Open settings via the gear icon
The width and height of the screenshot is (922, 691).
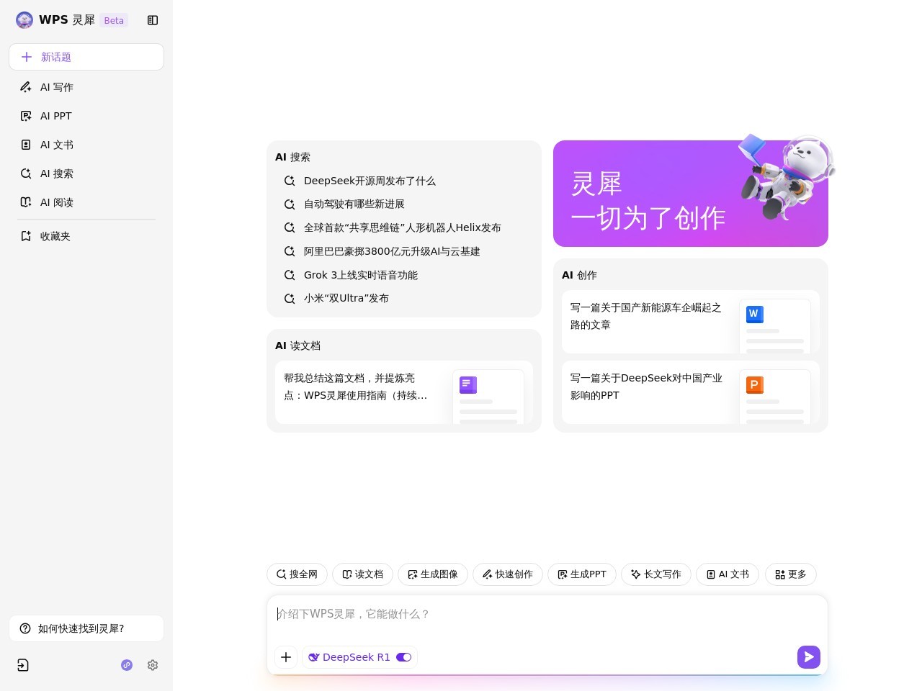click(x=153, y=665)
